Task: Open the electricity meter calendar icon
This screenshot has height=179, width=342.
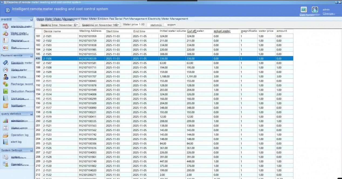Action: 5,26
